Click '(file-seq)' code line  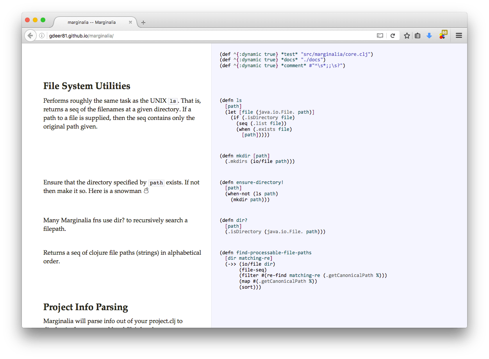[x=253, y=270]
